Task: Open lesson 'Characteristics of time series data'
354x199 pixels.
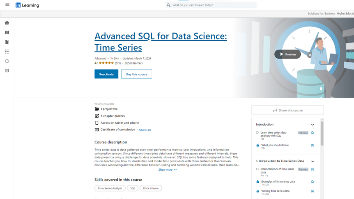Action: click(277, 170)
